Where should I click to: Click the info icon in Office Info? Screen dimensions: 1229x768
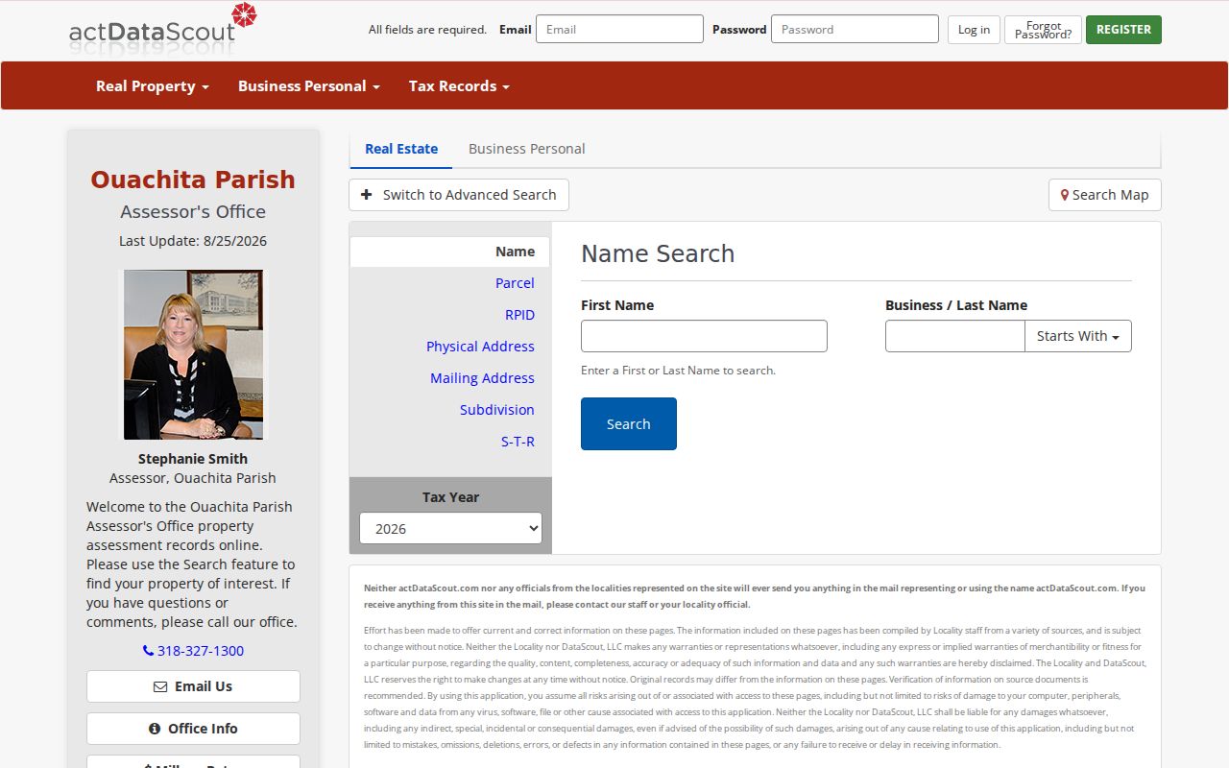155,729
